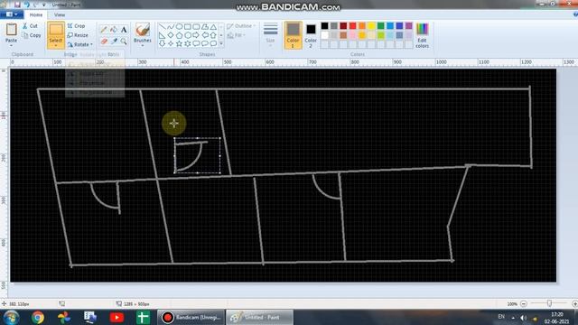This screenshot has width=578, height=325.
Task: Select the Magnifier tool
Action: point(124,42)
